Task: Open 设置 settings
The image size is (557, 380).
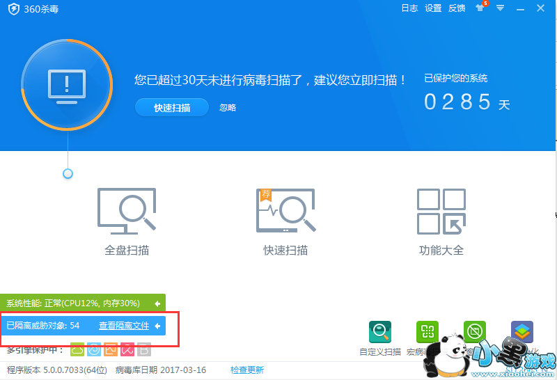Action: (433, 8)
